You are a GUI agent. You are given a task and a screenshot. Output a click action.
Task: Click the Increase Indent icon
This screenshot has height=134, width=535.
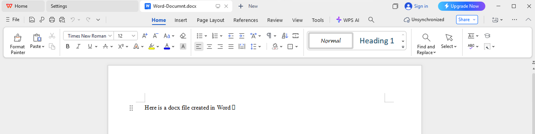tap(242, 36)
